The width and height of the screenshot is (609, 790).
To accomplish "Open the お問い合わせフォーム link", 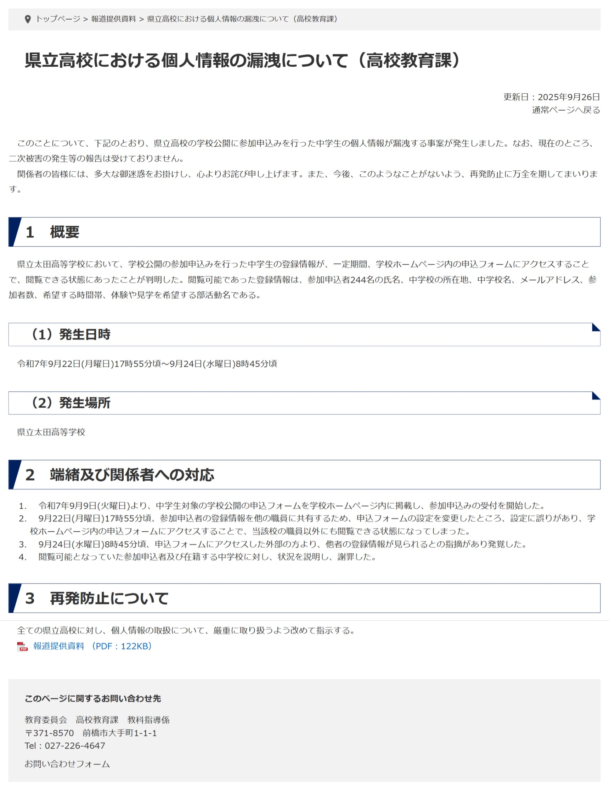I will tap(67, 764).
